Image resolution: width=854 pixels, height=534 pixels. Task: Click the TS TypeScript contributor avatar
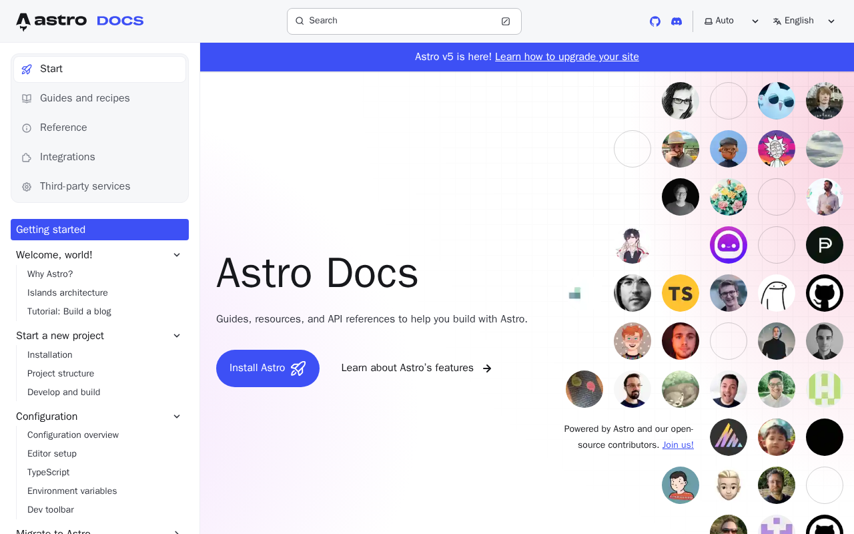click(681, 293)
